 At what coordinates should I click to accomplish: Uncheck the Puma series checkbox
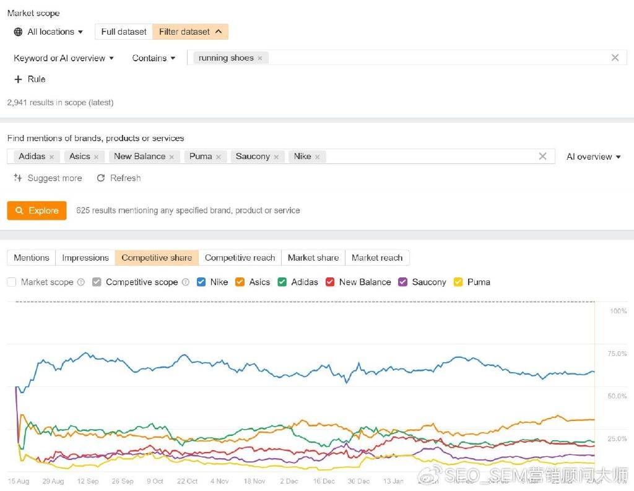458,282
